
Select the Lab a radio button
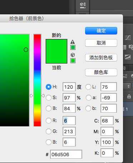(x=88, y=98)
